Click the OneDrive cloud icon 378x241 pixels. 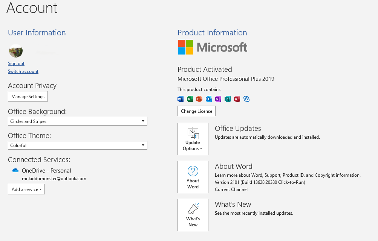15,170
